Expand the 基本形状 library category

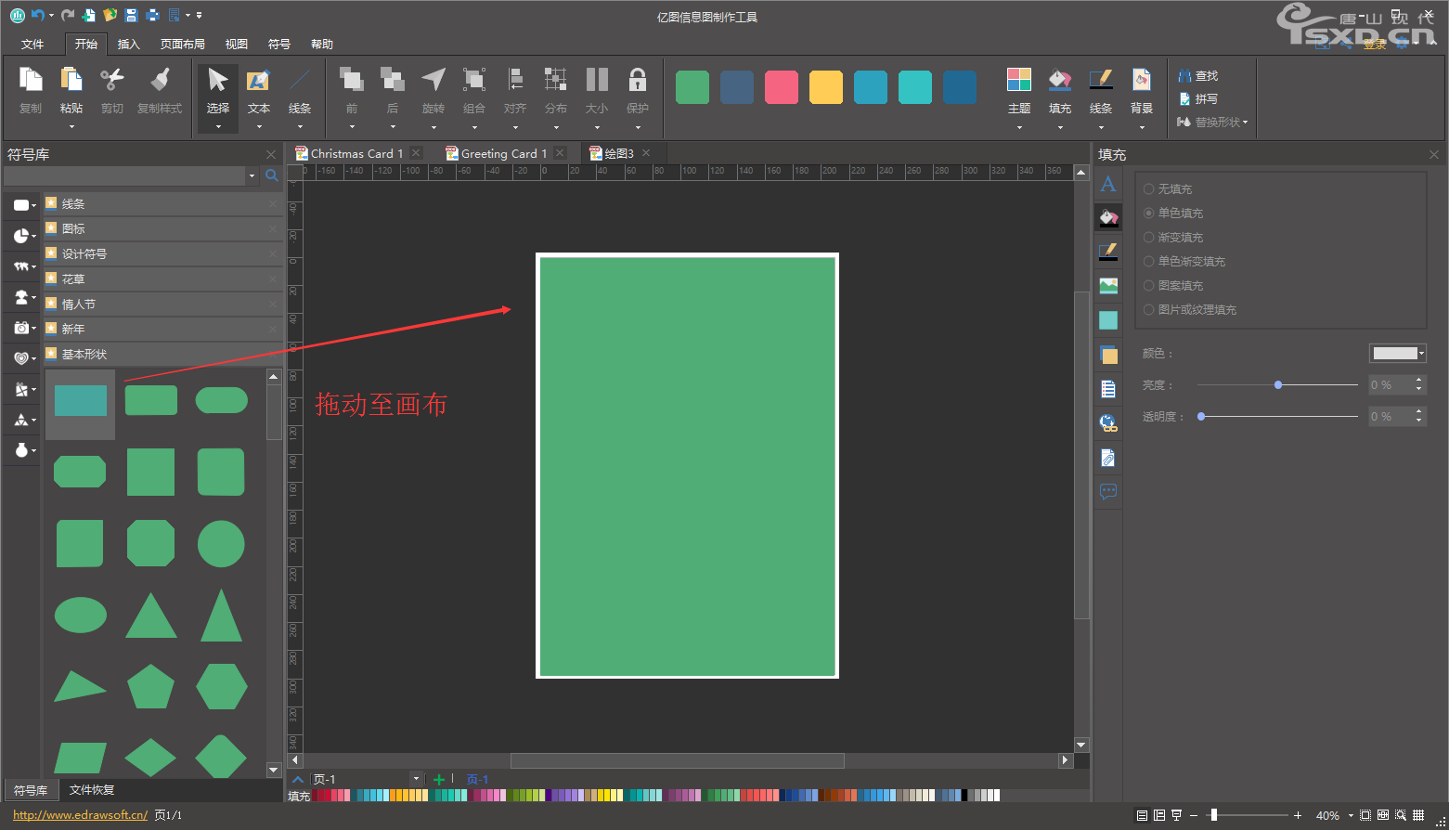(x=163, y=354)
